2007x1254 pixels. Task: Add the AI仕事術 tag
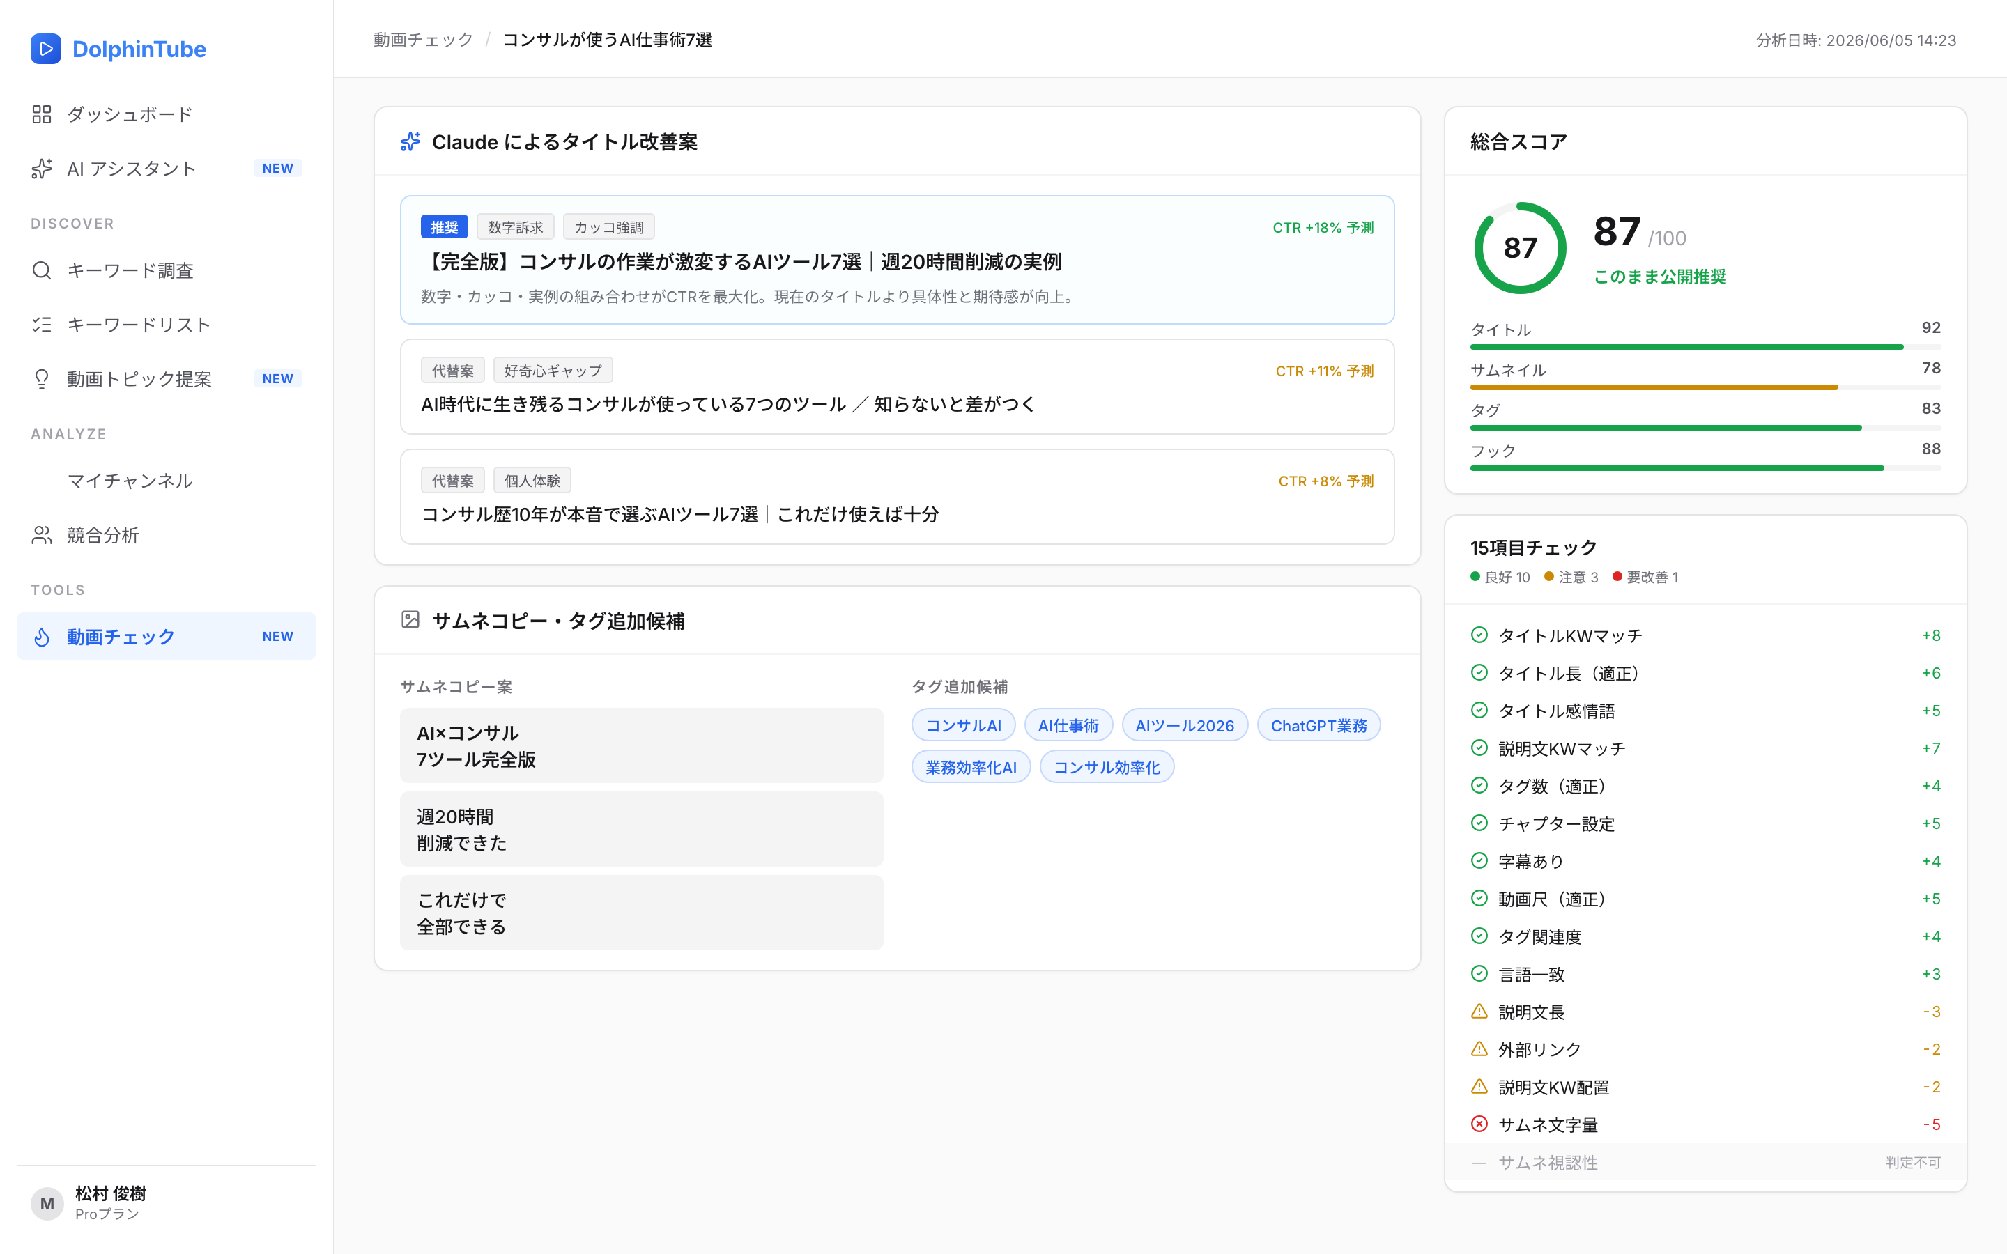tap(1068, 725)
